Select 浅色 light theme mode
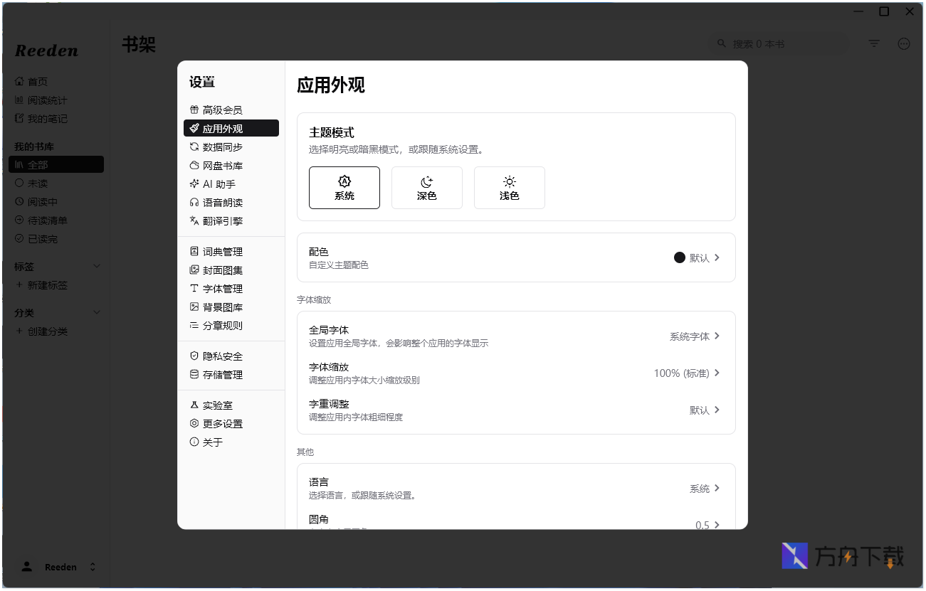The height and width of the screenshot is (591, 926). [509, 188]
